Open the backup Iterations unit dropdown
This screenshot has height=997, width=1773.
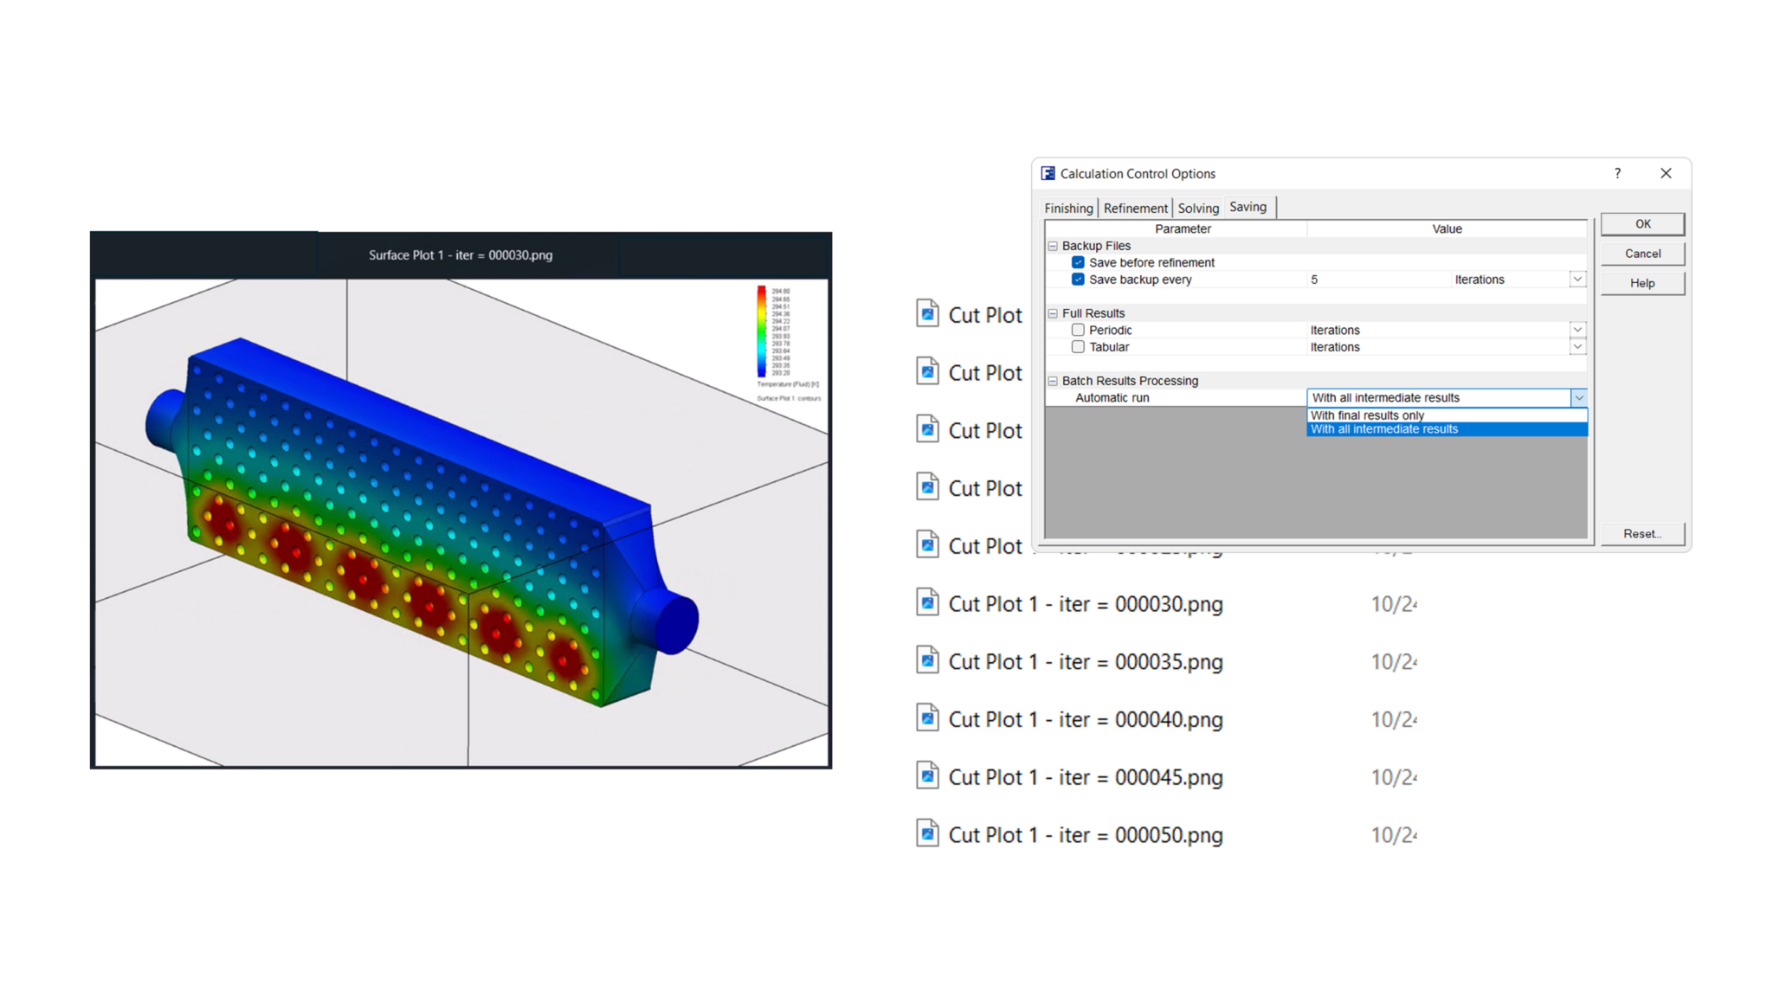[x=1577, y=280]
